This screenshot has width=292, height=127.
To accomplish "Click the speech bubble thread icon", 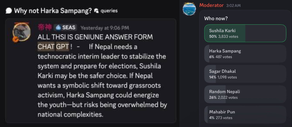I will pos(9,11).
